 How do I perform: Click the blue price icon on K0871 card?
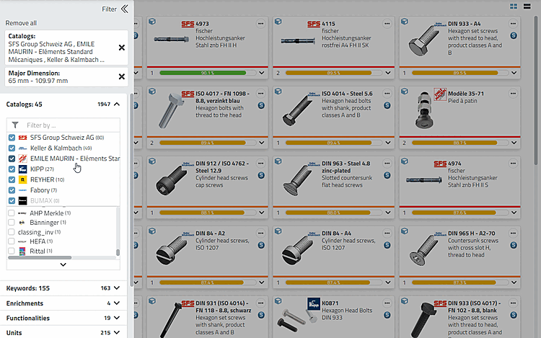(x=387, y=315)
